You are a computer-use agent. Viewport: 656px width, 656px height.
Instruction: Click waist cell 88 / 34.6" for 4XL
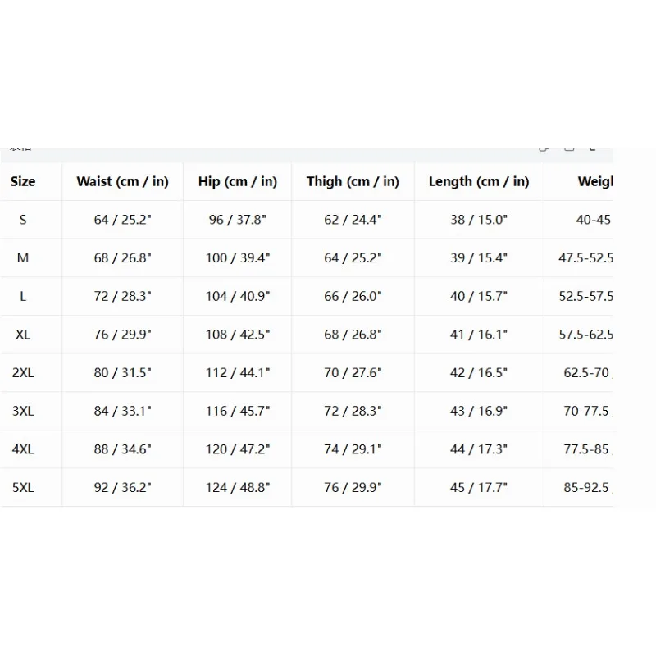tap(122, 449)
